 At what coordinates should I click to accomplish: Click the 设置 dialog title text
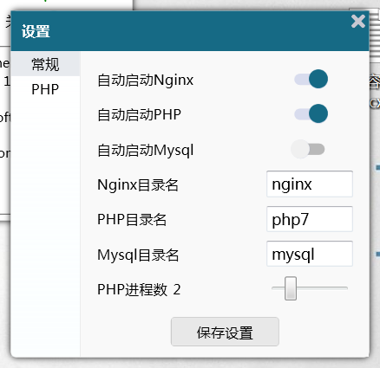(x=36, y=31)
